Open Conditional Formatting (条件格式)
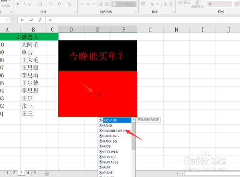This screenshot has width=240, height=177. tap(184, 4)
